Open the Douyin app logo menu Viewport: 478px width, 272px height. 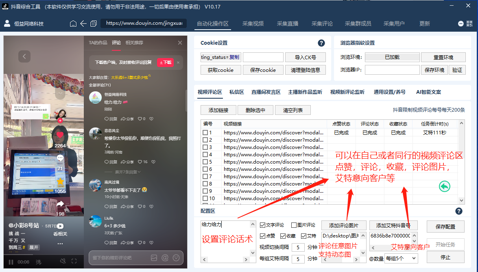click(x=5, y=5)
